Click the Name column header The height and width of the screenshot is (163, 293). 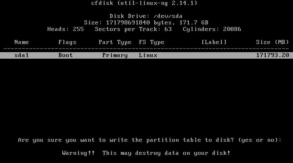coord(22,42)
